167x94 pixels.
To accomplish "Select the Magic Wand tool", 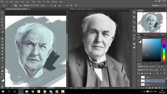I will (x=2, y=22).
